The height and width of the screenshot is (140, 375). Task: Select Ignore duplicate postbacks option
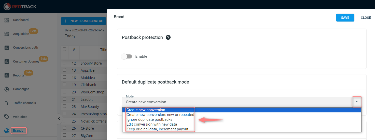(149, 119)
